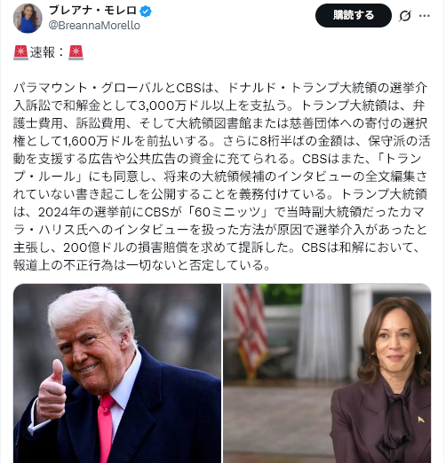Screen dimensions: 446x463
Task: Click the blue verified checkmark badge
Action: pyautogui.click(x=146, y=12)
